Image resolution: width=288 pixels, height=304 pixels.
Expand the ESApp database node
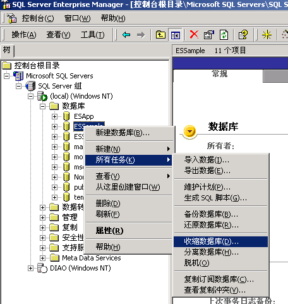[55, 116]
